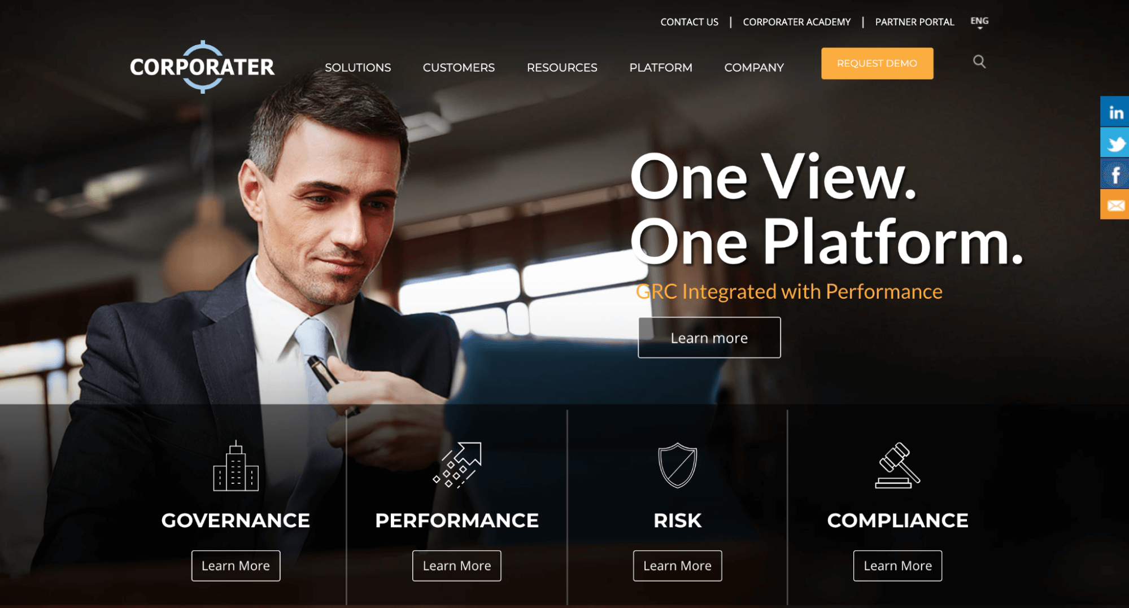Click the Request Demo button
Viewport: 1129px width, 608px height.
(877, 63)
